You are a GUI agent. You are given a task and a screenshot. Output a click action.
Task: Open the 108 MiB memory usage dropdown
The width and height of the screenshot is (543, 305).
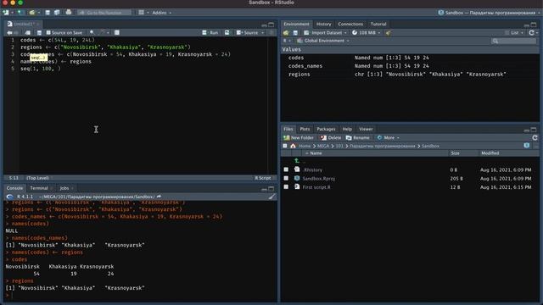tap(366, 33)
